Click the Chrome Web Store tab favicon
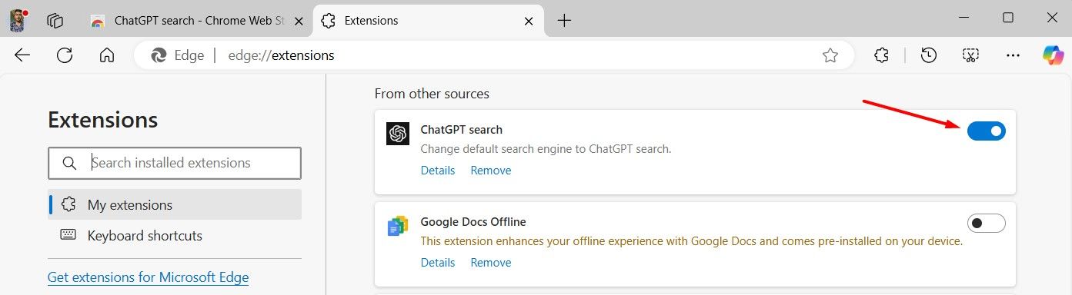The height and width of the screenshot is (295, 1072). click(x=98, y=22)
